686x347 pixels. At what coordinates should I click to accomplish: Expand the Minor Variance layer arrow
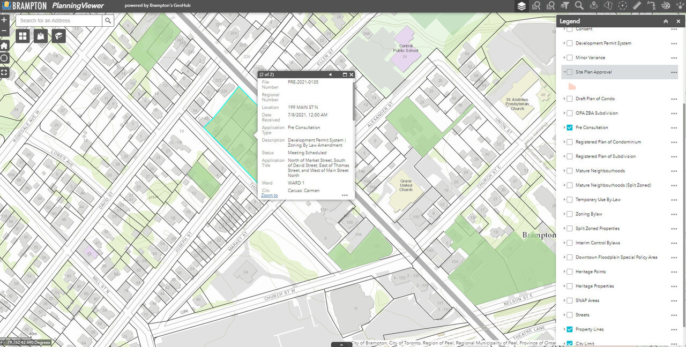pos(564,58)
